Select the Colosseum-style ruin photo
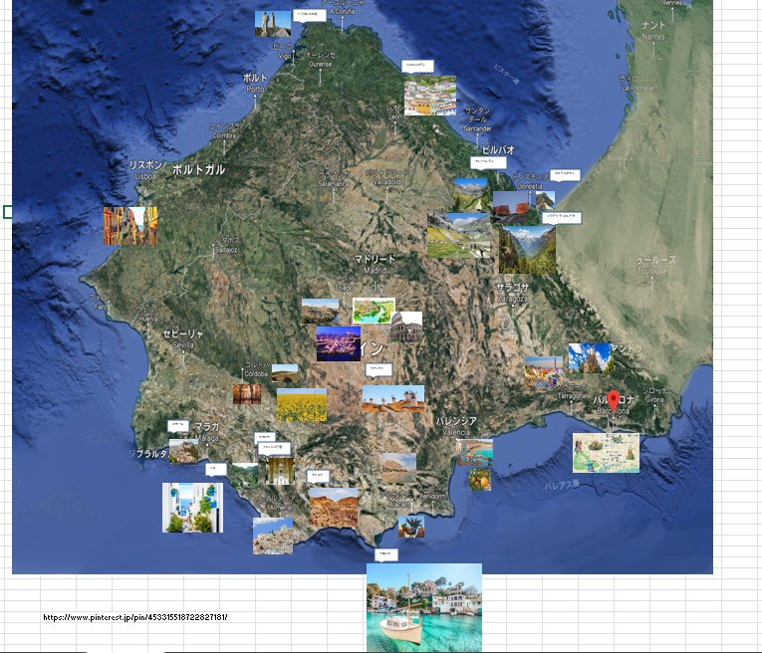The height and width of the screenshot is (653, 762). coord(405,326)
